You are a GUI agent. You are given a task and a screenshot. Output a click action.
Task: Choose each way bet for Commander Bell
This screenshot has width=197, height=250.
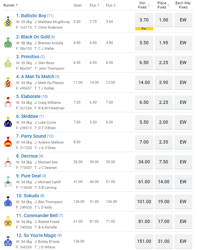[x=183, y=221]
